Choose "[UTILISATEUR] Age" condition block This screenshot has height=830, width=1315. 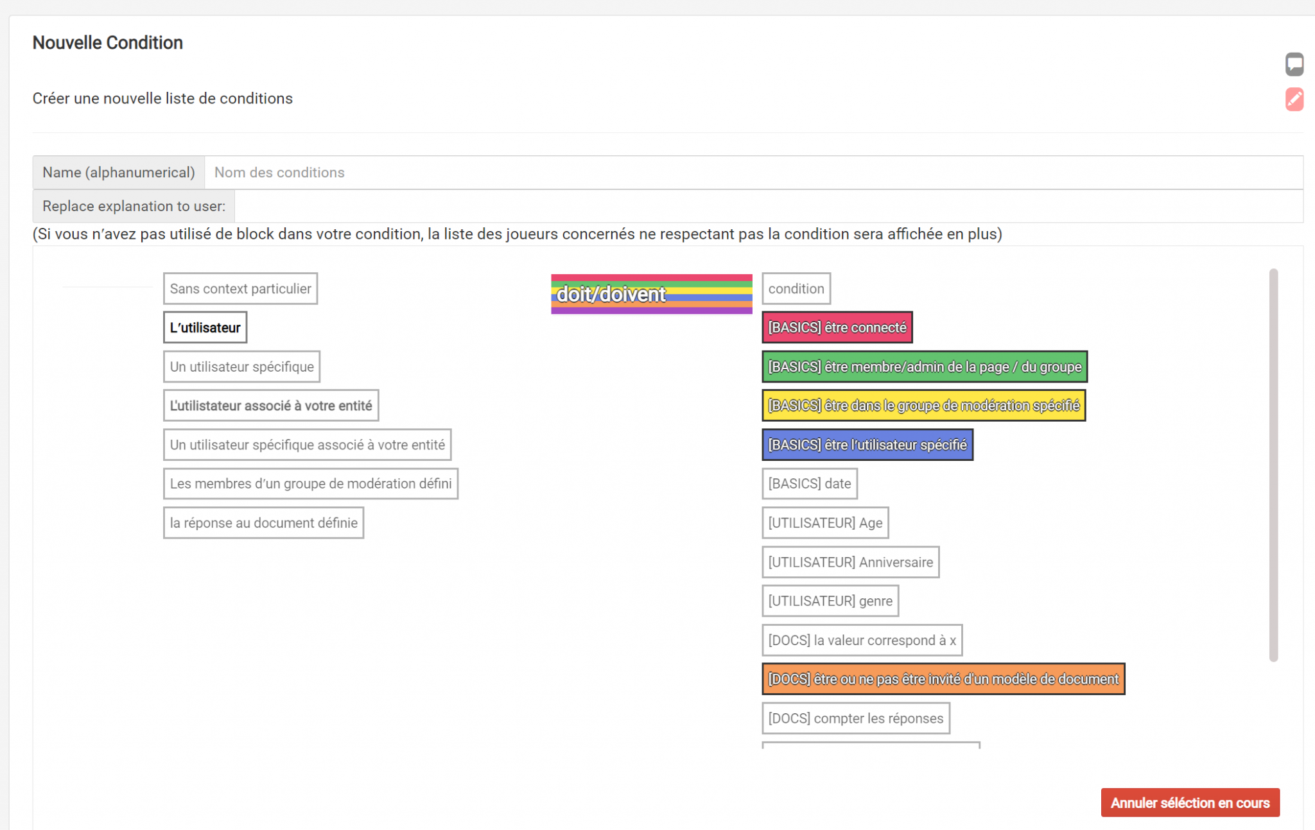[x=824, y=523]
